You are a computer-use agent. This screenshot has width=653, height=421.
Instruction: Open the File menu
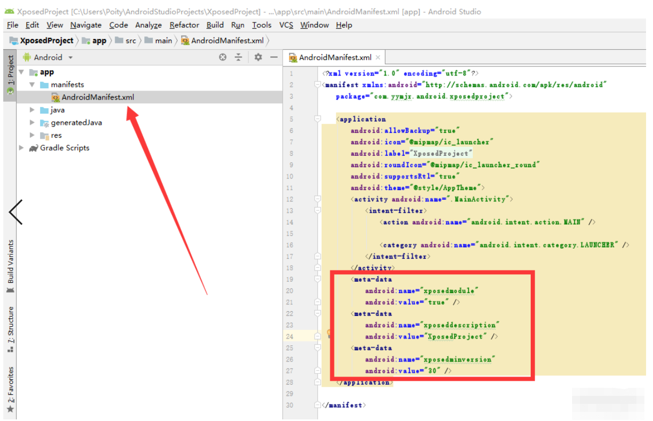pyautogui.click(x=13, y=25)
